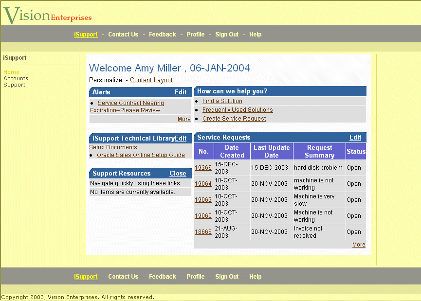Image resolution: width=421 pixels, height=301 pixels.
Task: Open iSupport in the top navigation bar
Action: tap(86, 35)
